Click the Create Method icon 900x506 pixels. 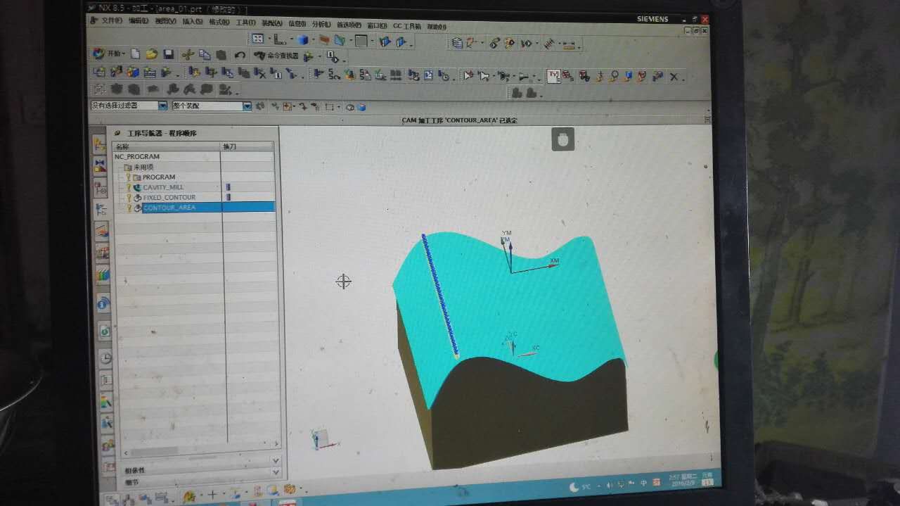150,72
